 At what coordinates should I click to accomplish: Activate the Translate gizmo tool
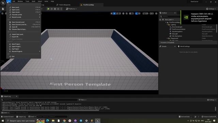pyautogui.click(x=114, y=14)
